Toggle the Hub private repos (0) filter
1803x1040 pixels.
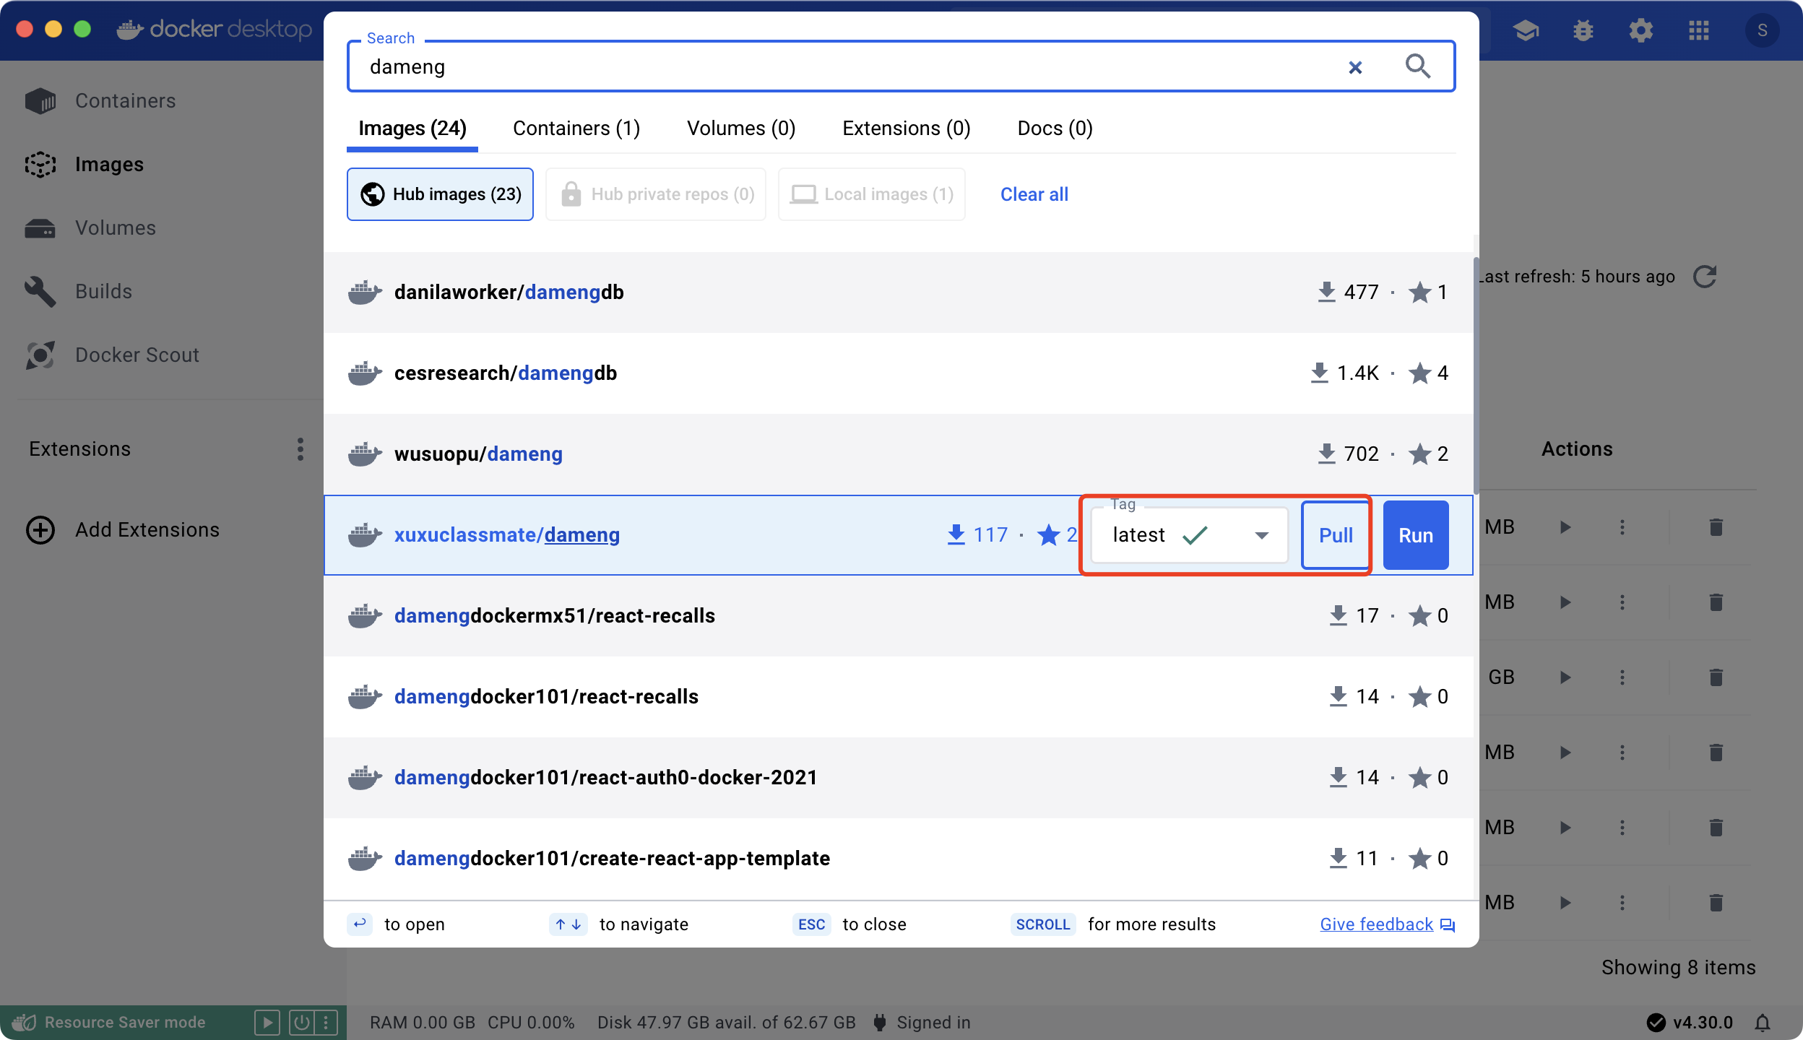[656, 194]
